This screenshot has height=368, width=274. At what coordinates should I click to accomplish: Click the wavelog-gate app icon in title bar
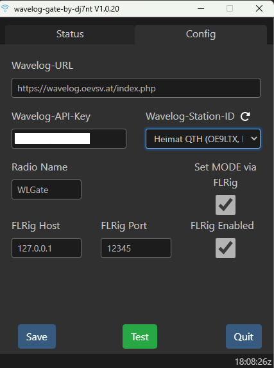tap(5, 8)
